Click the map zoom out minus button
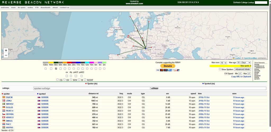This screenshot has height=132, width=271. 6,55
